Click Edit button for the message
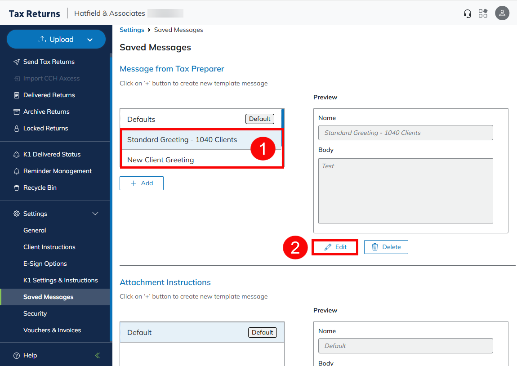Screen dimensions: 517x366 pyautogui.click(x=335, y=247)
